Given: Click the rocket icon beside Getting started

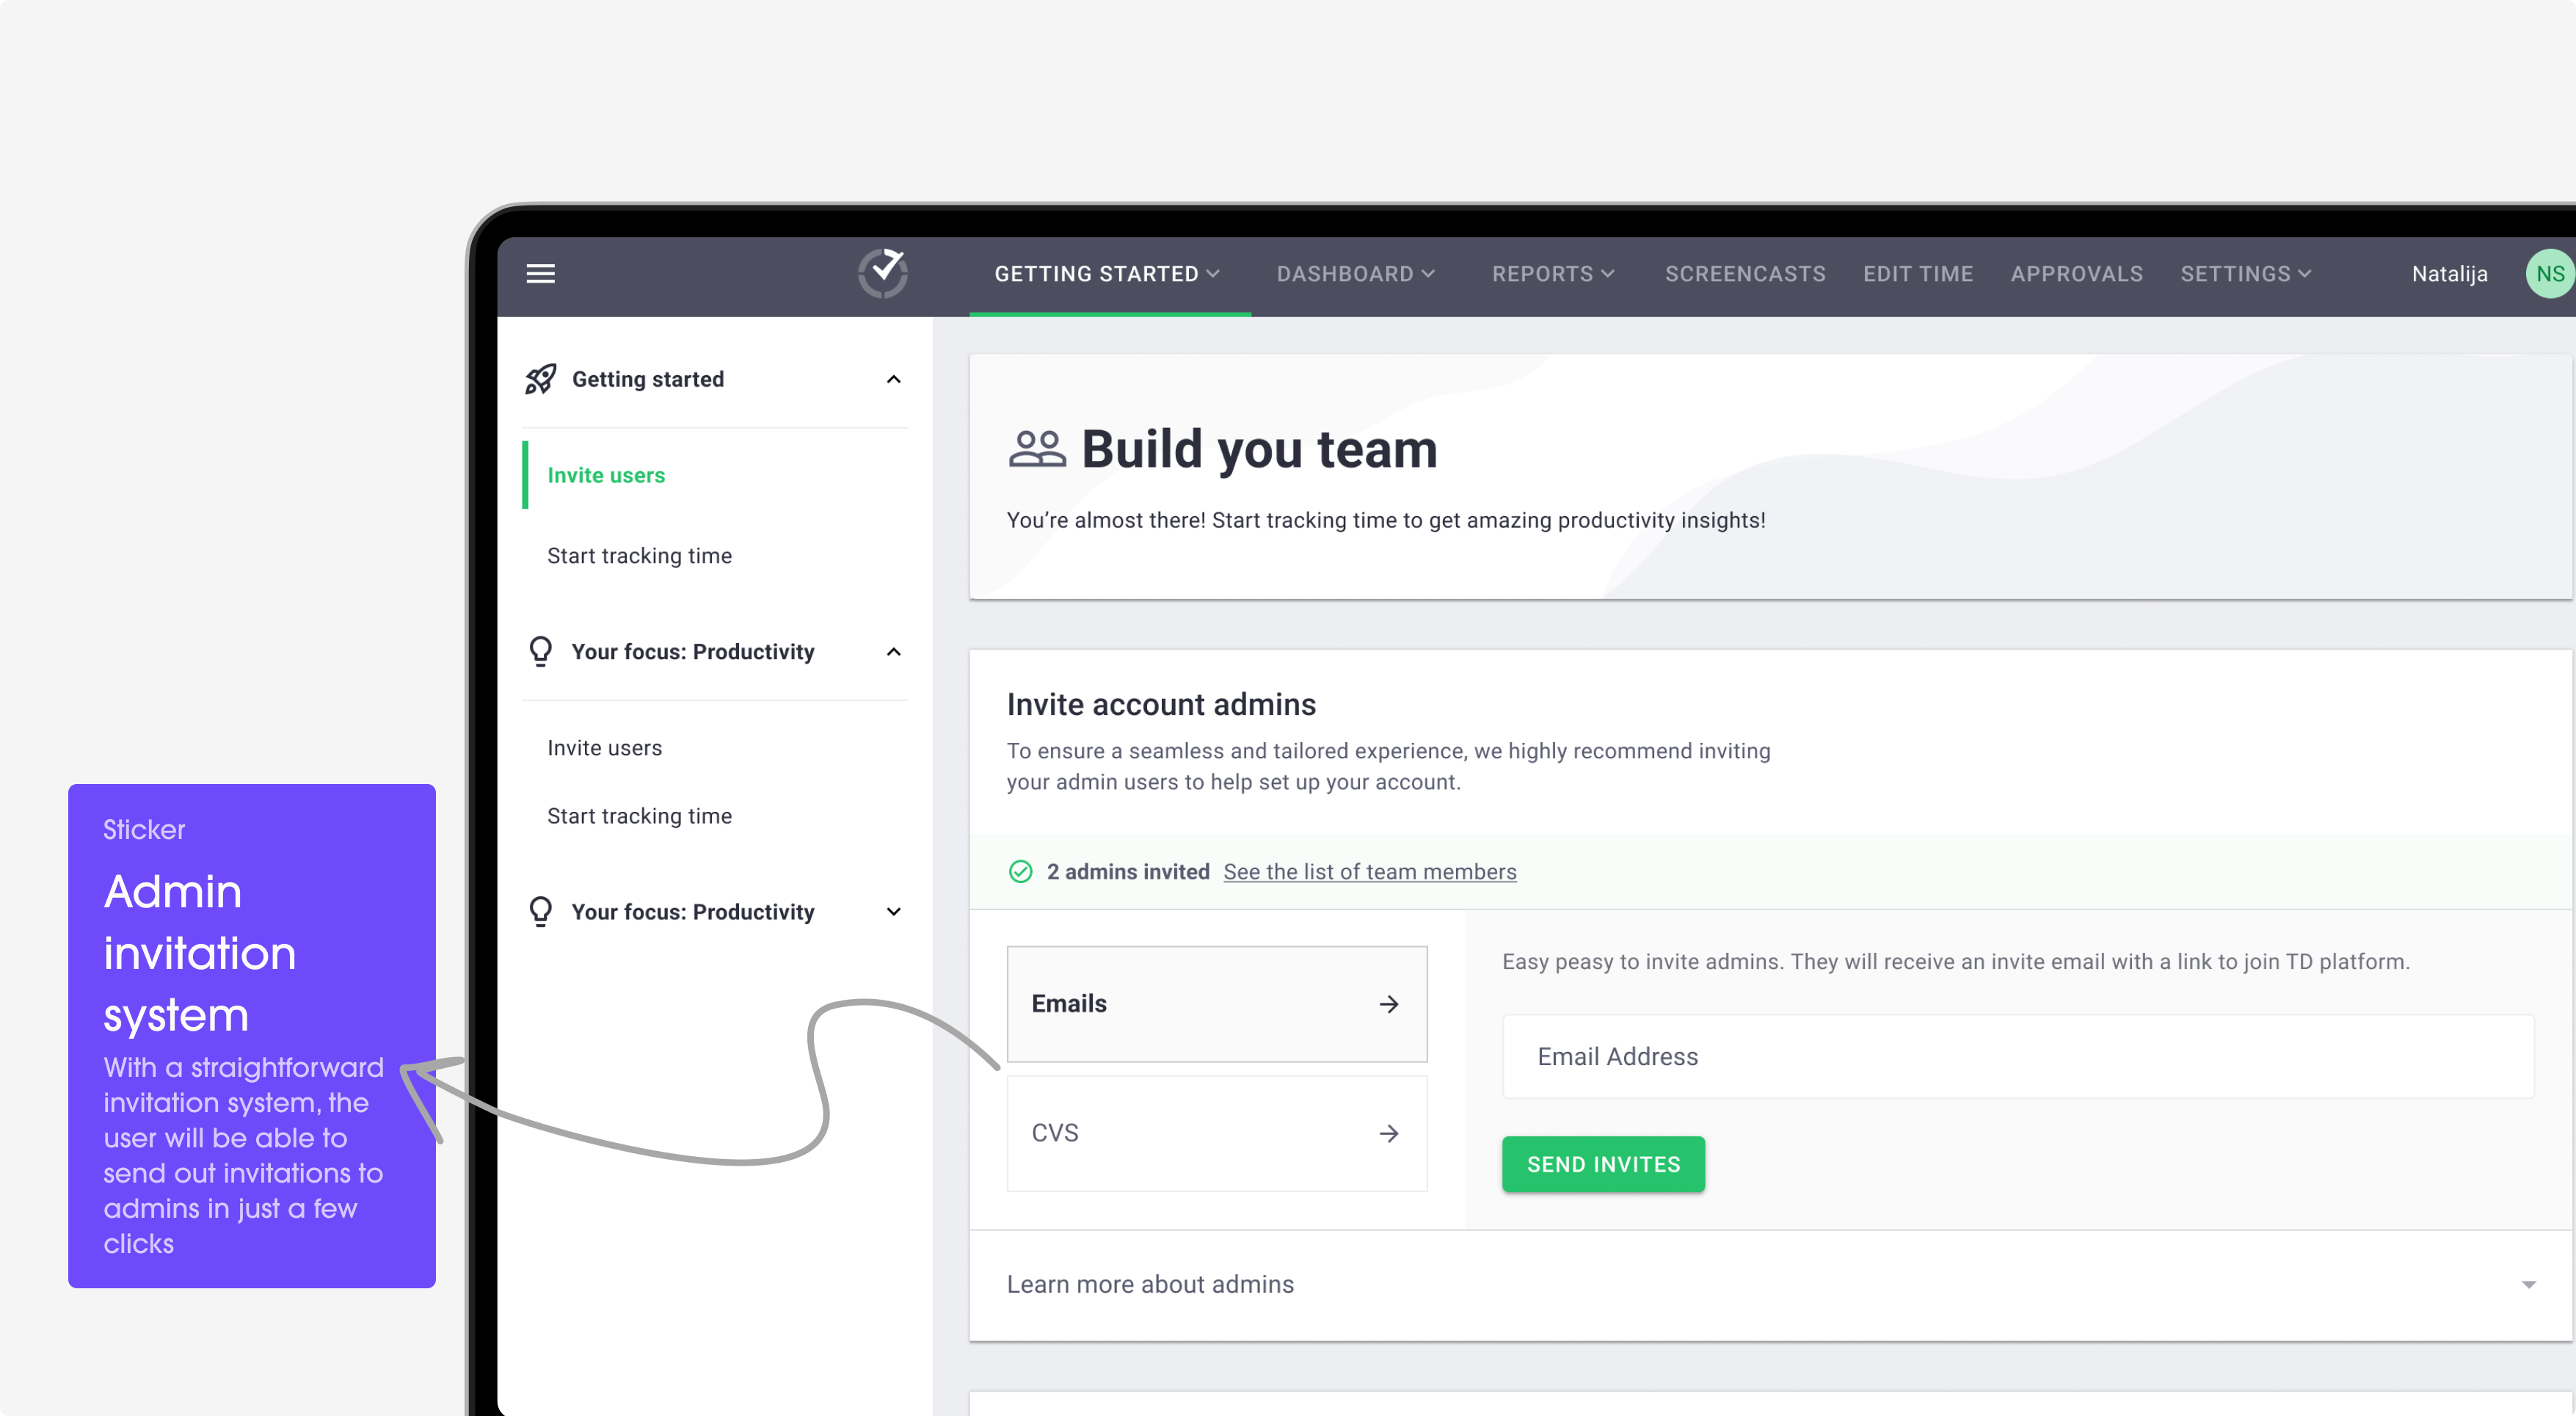Looking at the screenshot, I should tap(541, 379).
